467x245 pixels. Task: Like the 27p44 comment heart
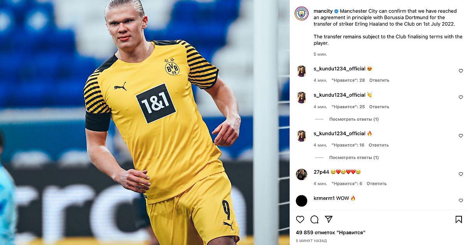[461, 174]
